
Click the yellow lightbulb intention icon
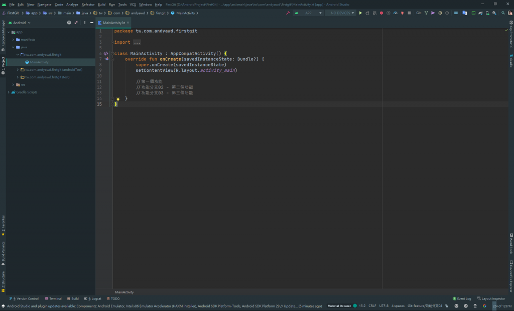point(118,99)
